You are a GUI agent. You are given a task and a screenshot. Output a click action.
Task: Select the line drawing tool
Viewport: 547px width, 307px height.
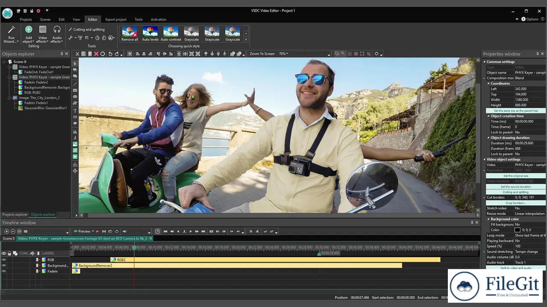pos(75,84)
